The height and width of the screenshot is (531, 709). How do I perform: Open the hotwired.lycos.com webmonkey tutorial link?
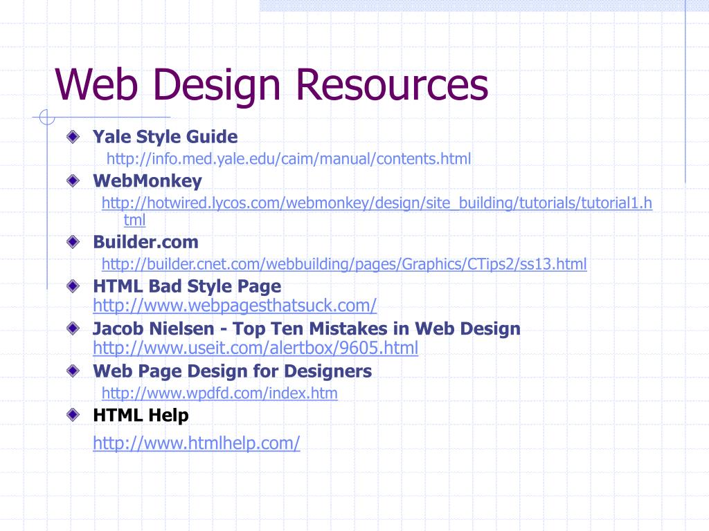pos(377,212)
